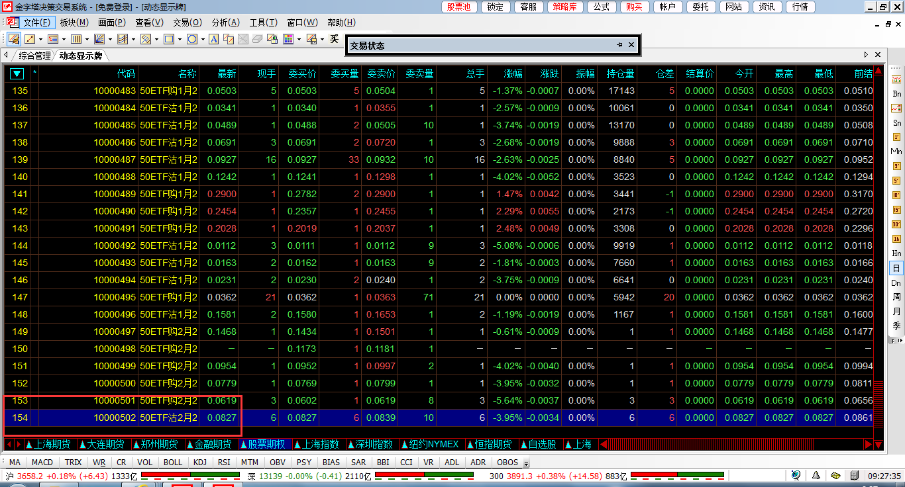The image size is (905, 487).
Task: Switch to the 综合管理 tab
Action: pos(34,56)
